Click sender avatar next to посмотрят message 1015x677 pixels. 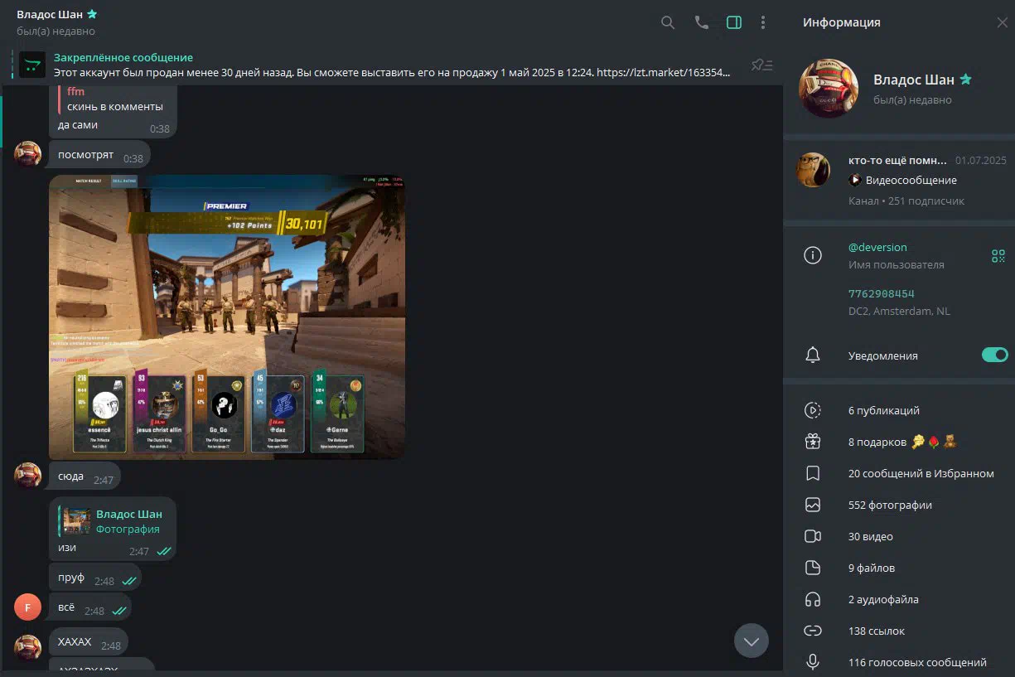point(28,153)
